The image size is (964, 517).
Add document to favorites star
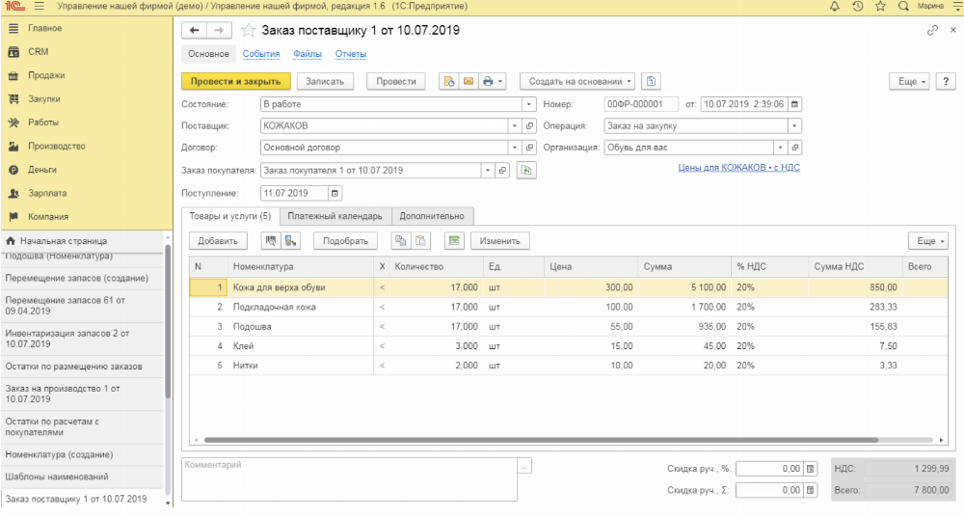pos(248,30)
